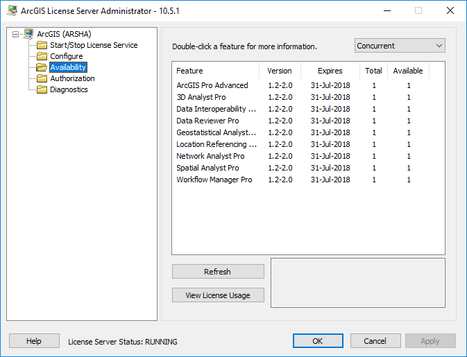Minimize the License Server Administrator window
Viewport: 467px width, 357px height.
pyautogui.click(x=387, y=10)
